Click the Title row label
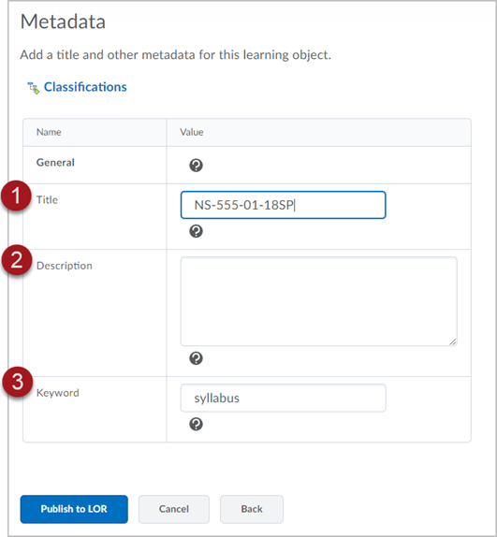Viewport: 497px width, 537px height. 48,199
